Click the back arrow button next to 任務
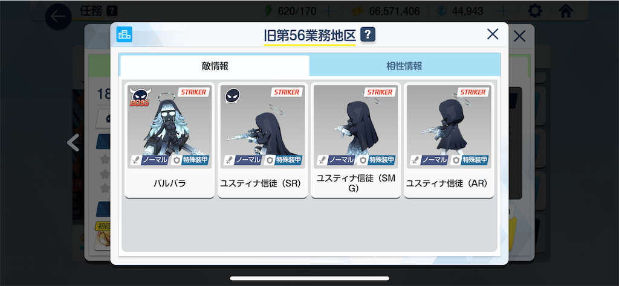Screen dimensions: 619x286 (x=58, y=16)
